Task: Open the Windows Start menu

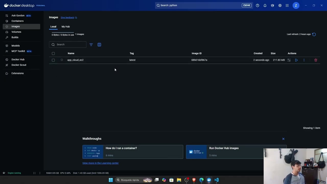Action: tap(111, 180)
